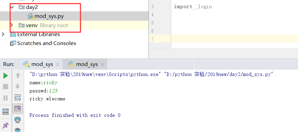Toggle Scroll to End of output
Screen dimensions: 298x132
(18, 109)
